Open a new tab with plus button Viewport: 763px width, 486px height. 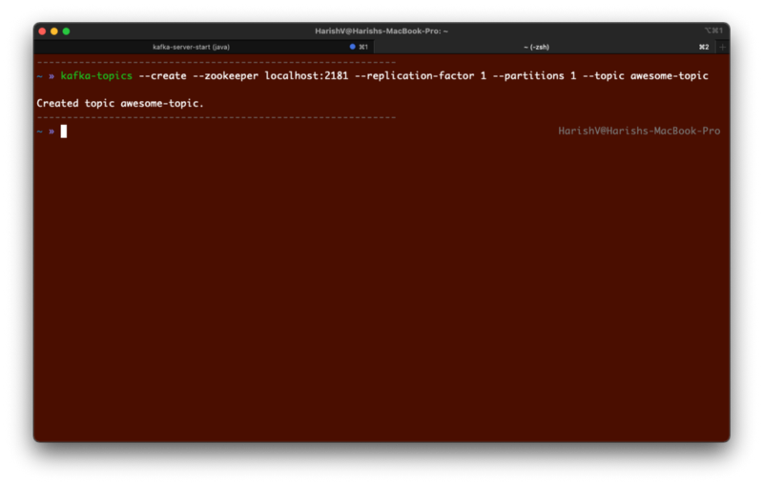722,47
